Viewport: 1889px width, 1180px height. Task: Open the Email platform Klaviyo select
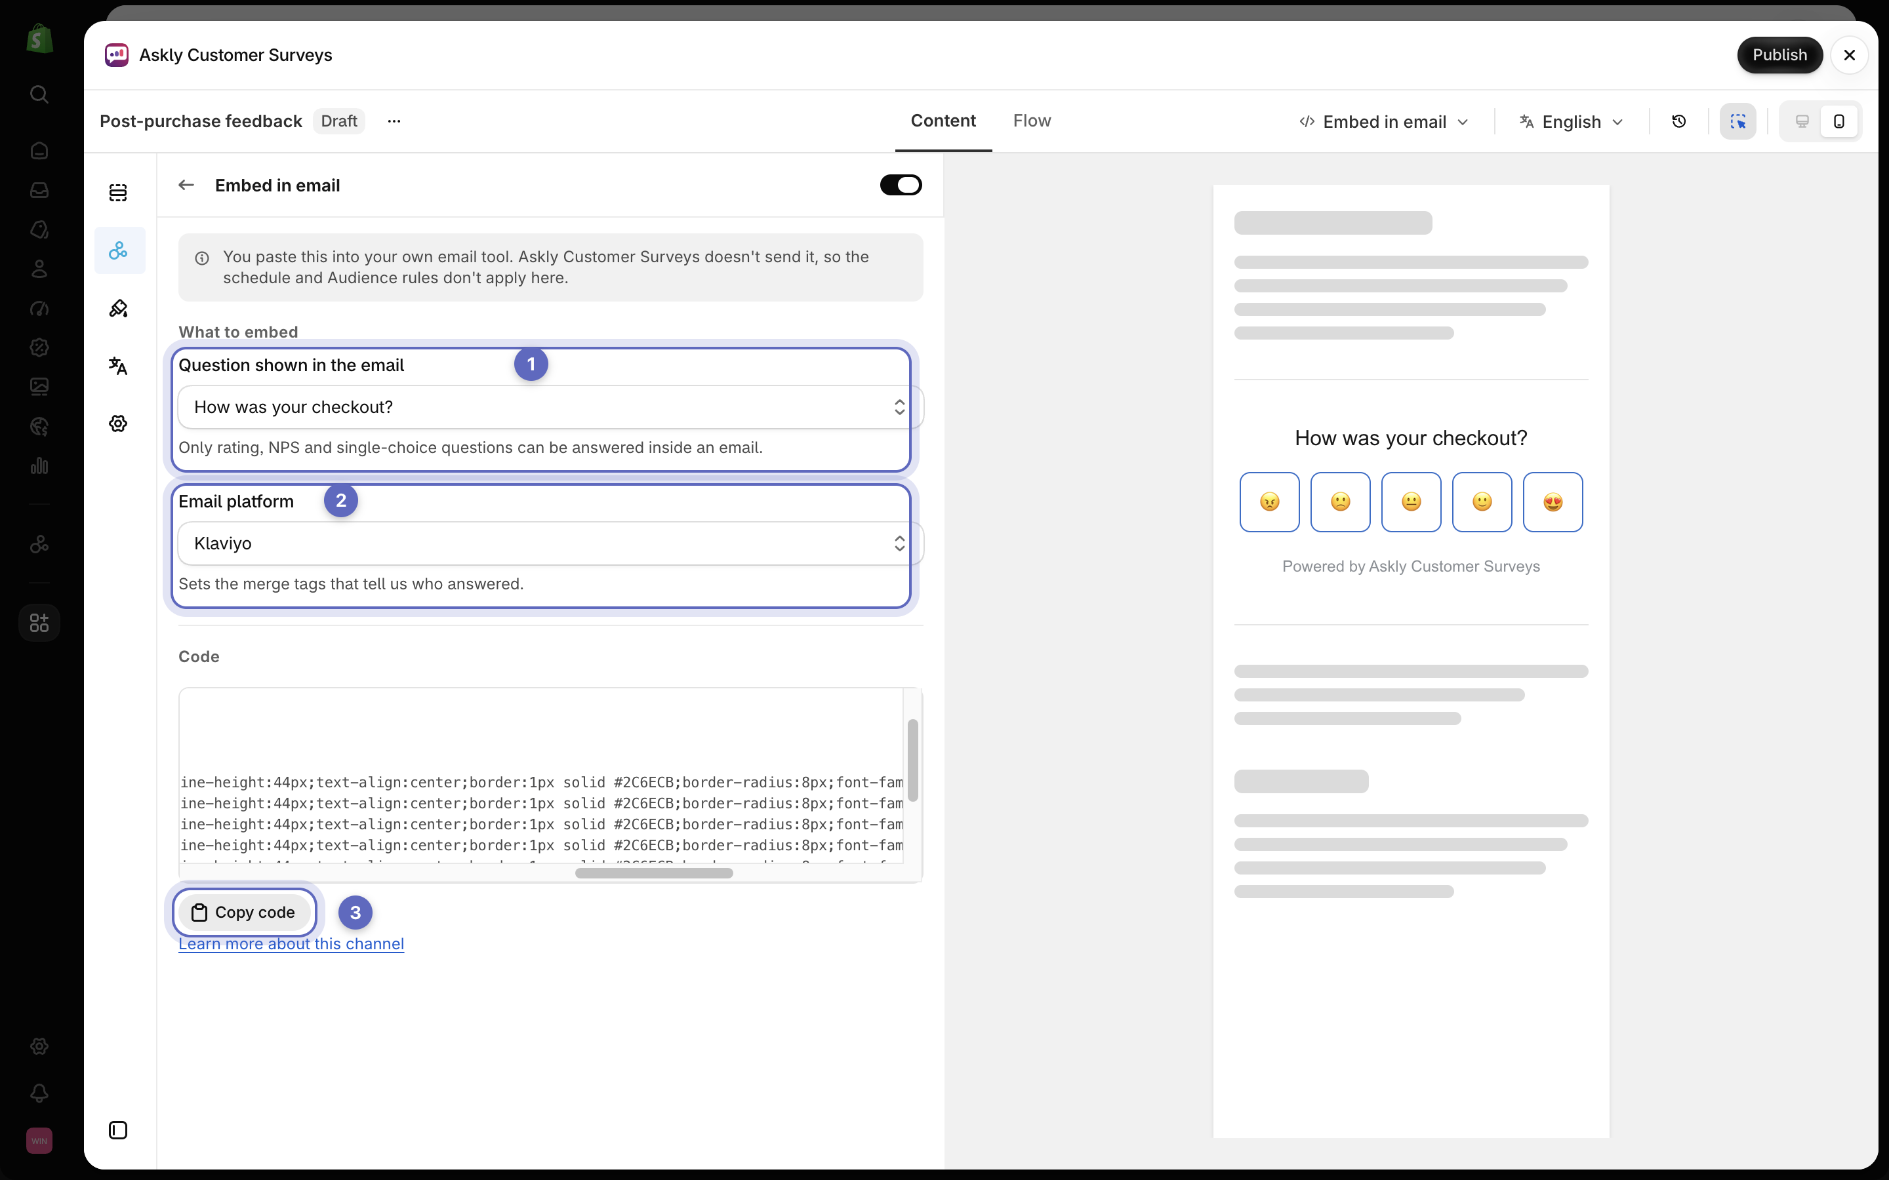point(550,544)
